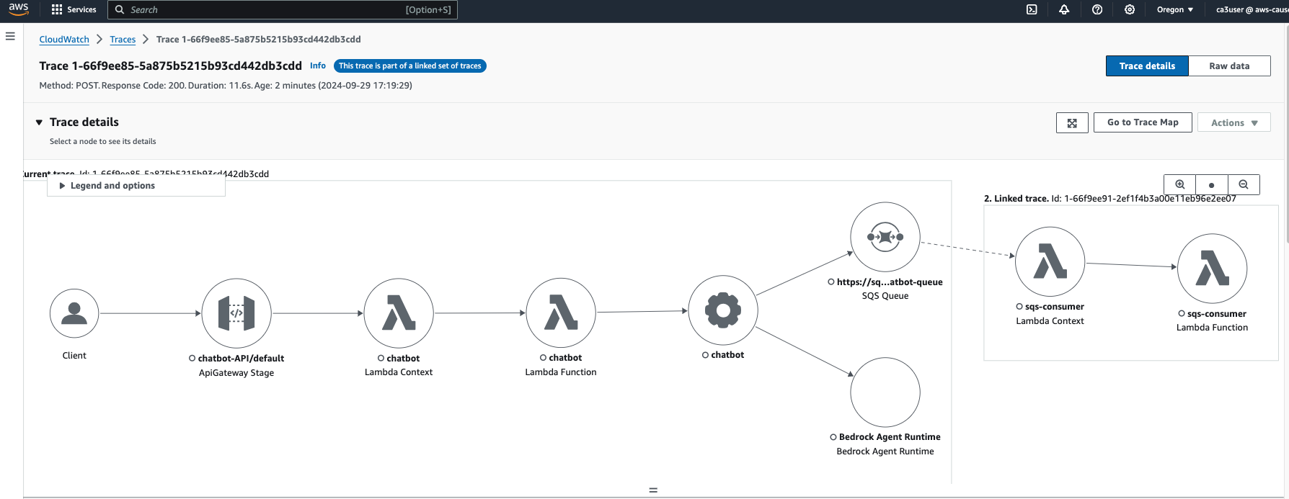This screenshot has width=1289, height=499.
Task: Click the panel resize handle at bottom
Action: (x=653, y=490)
